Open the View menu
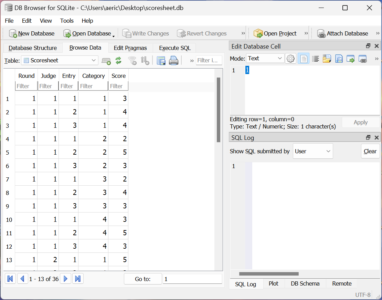Viewport: 382px width, 300px height. [45, 21]
